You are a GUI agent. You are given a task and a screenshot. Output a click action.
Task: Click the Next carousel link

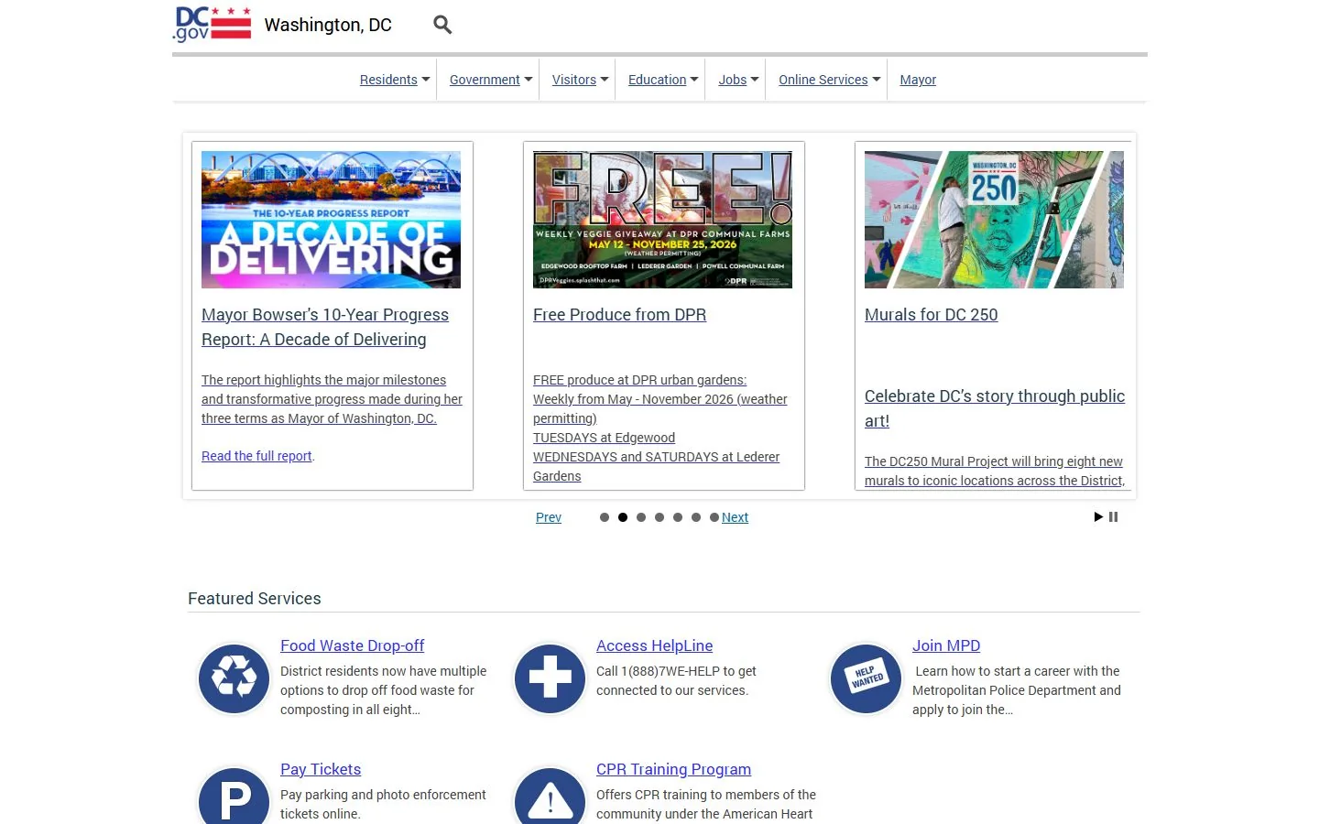pyautogui.click(x=735, y=517)
